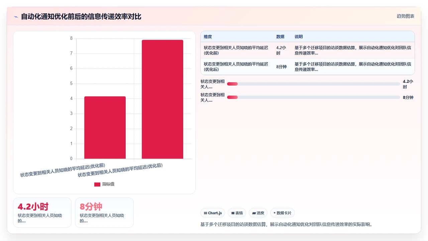Viewport: 428px width, 241px height.
Task: Select the 8分钟 data card
Action: pos(104,213)
